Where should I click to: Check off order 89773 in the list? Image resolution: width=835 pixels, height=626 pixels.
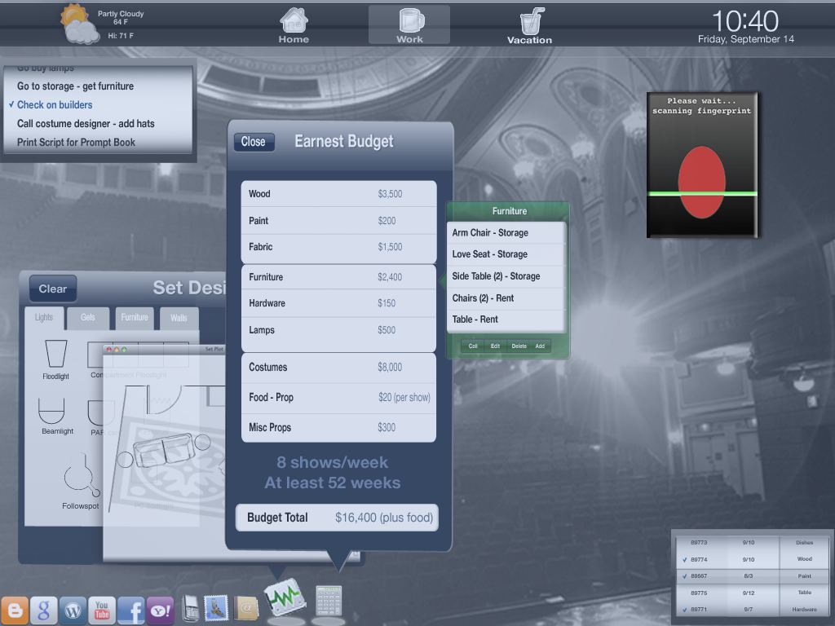pyautogui.click(x=684, y=543)
